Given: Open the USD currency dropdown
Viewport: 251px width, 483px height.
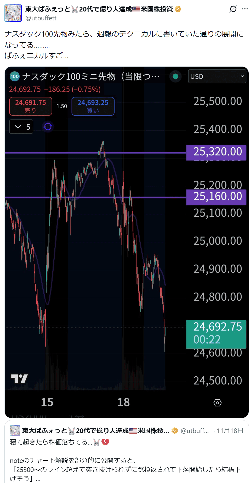Looking at the screenshot, I should (217, 76).
